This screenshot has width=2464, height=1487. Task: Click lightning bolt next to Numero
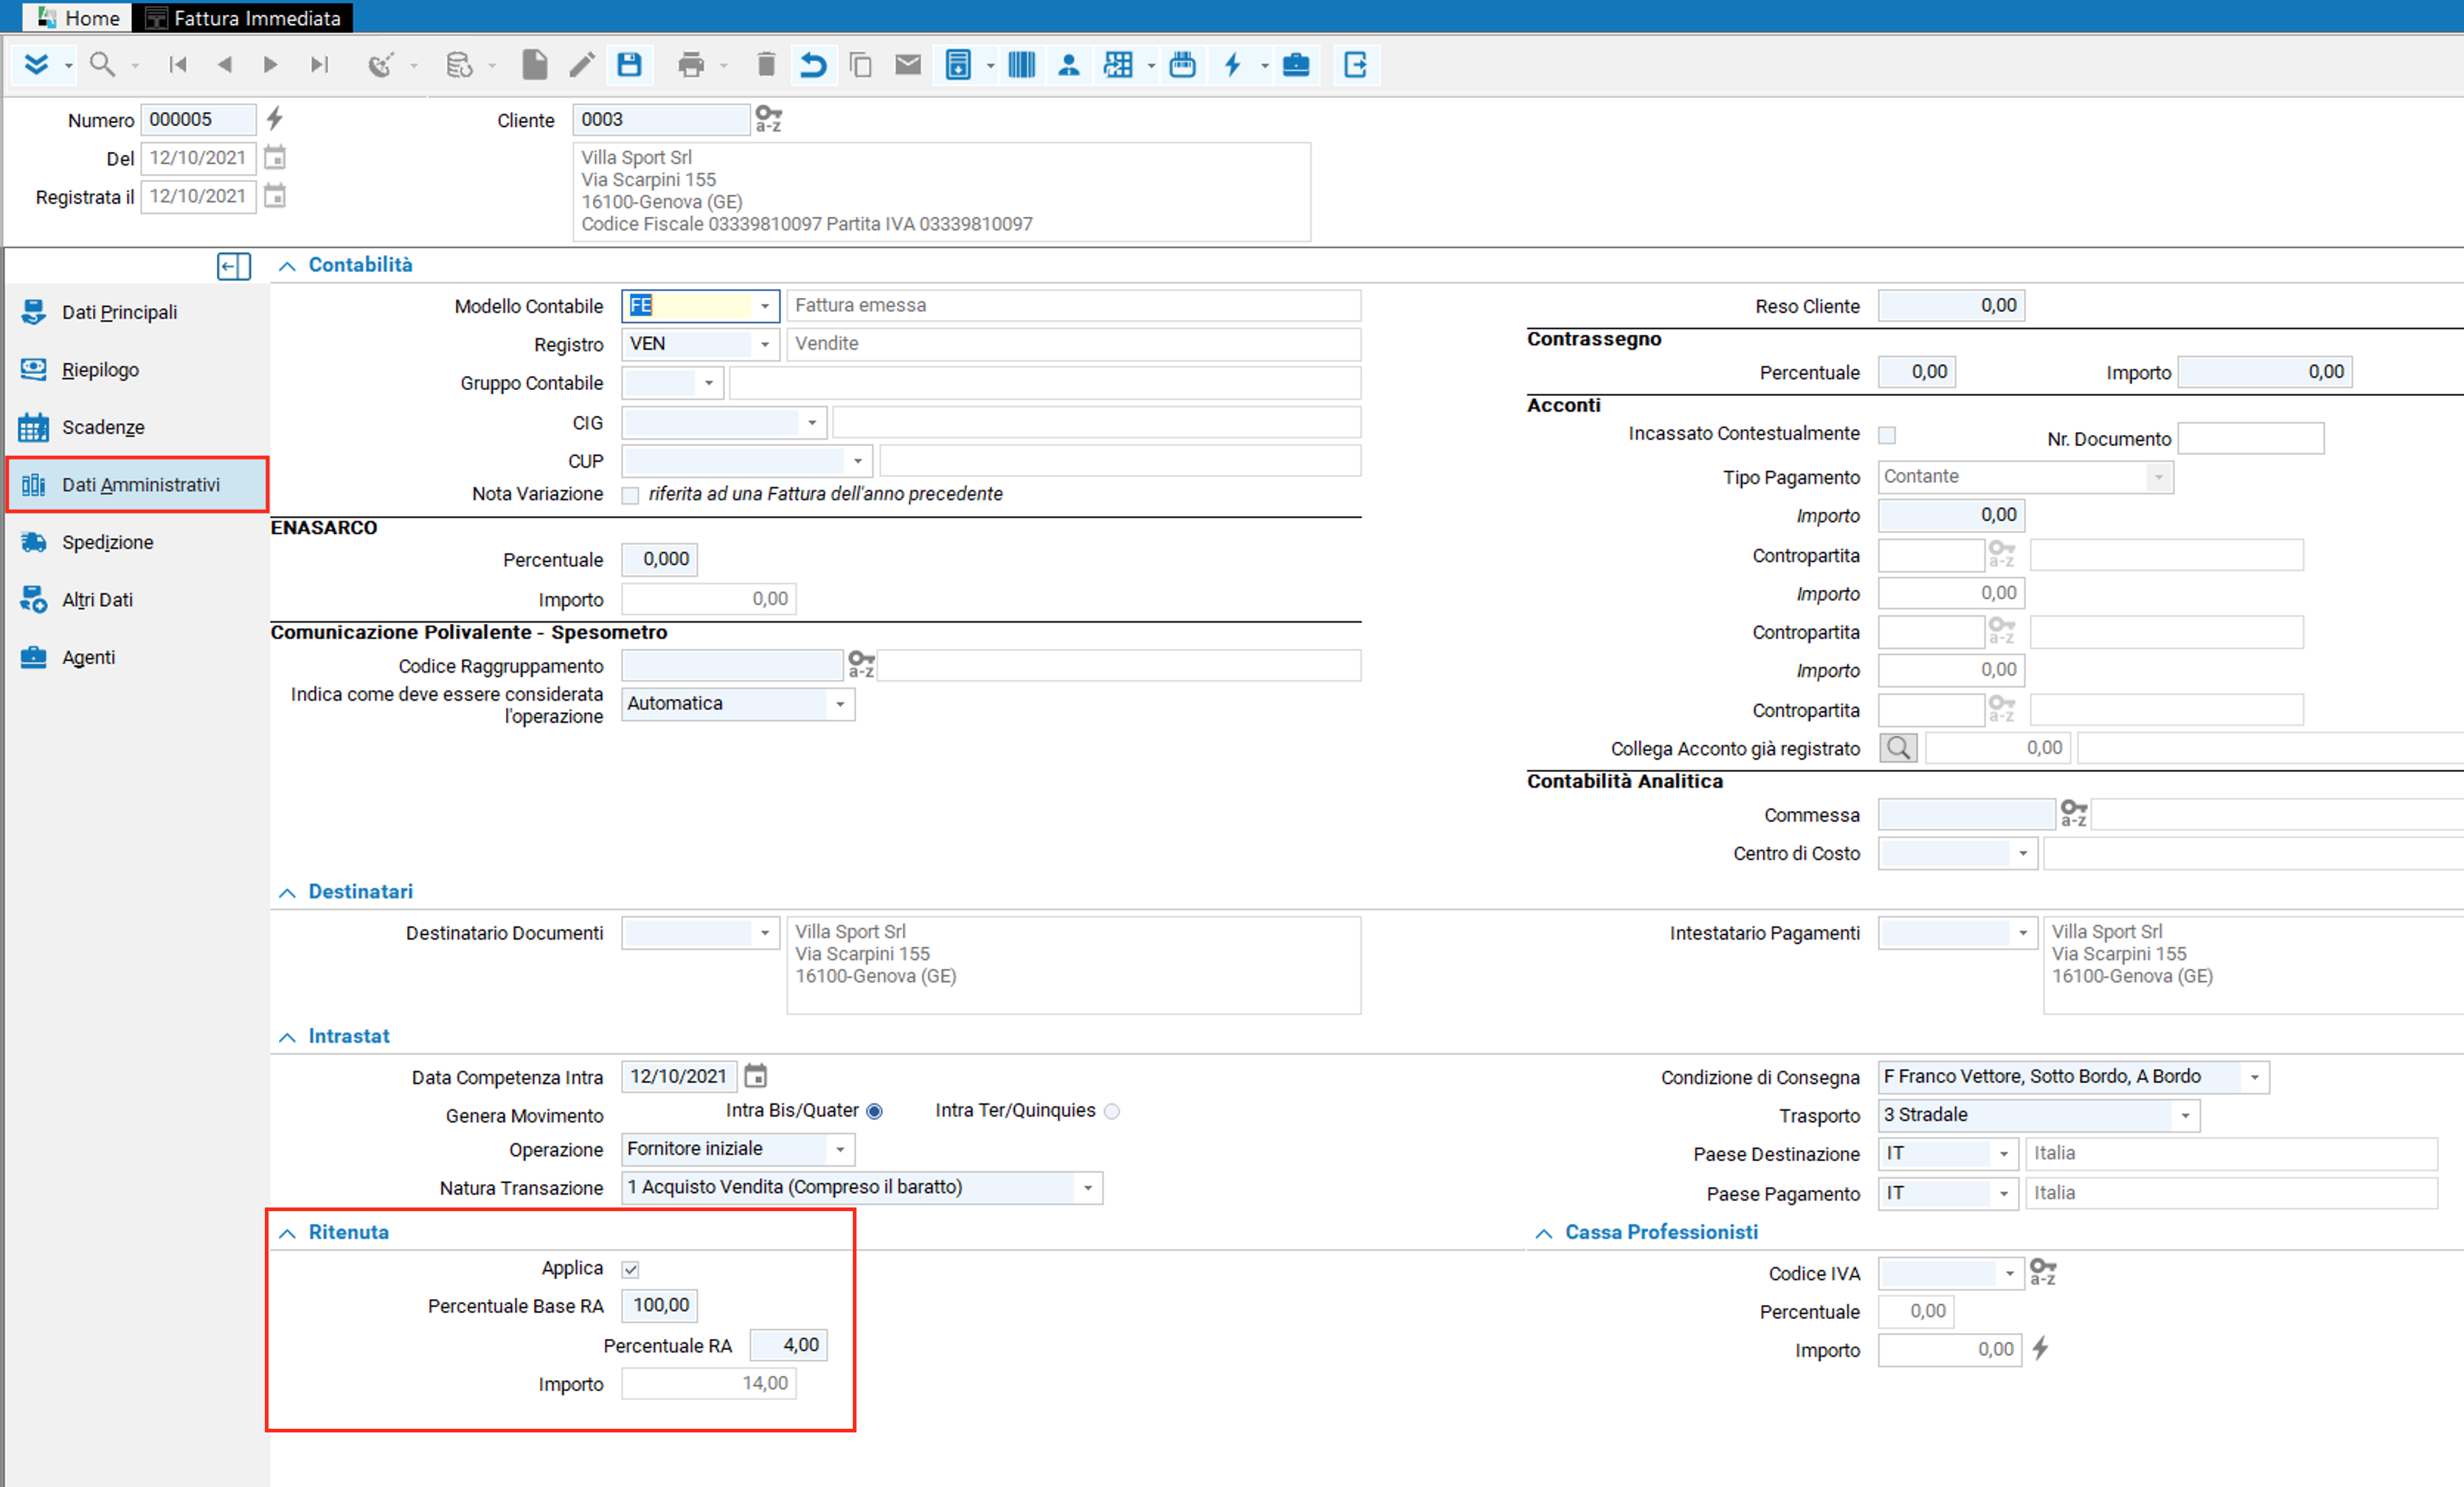tap(275, 119)
